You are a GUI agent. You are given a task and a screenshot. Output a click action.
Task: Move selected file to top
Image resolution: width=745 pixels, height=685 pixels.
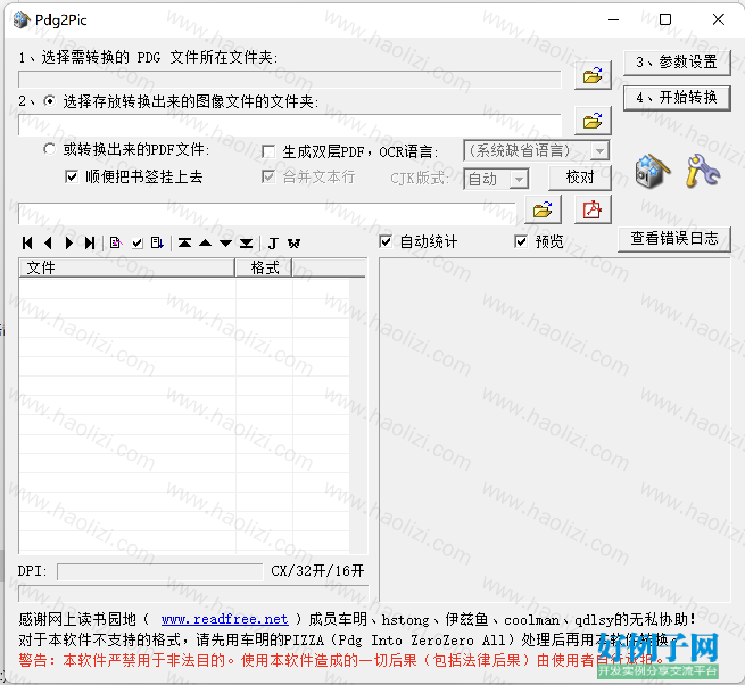(x=185, y=243)
